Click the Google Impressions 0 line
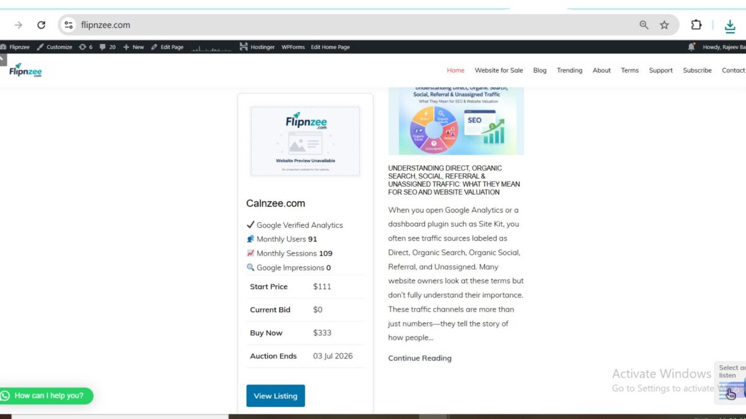The image size is (746, 419). coord(288,268)
